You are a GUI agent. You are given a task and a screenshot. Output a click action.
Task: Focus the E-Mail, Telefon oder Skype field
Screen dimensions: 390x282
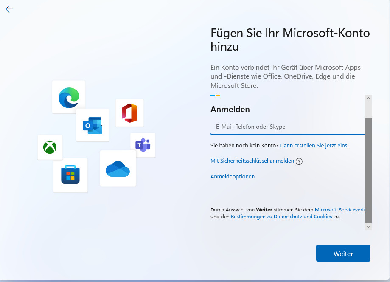[x=288, y=127]
